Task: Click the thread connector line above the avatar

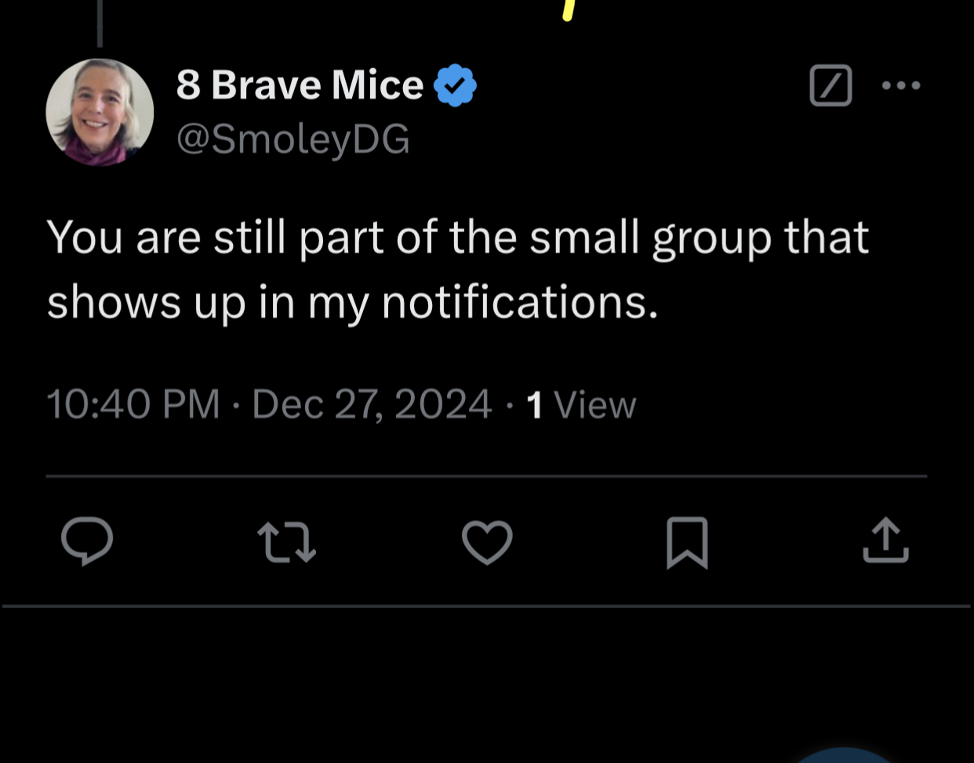Action: coord(100,24)
